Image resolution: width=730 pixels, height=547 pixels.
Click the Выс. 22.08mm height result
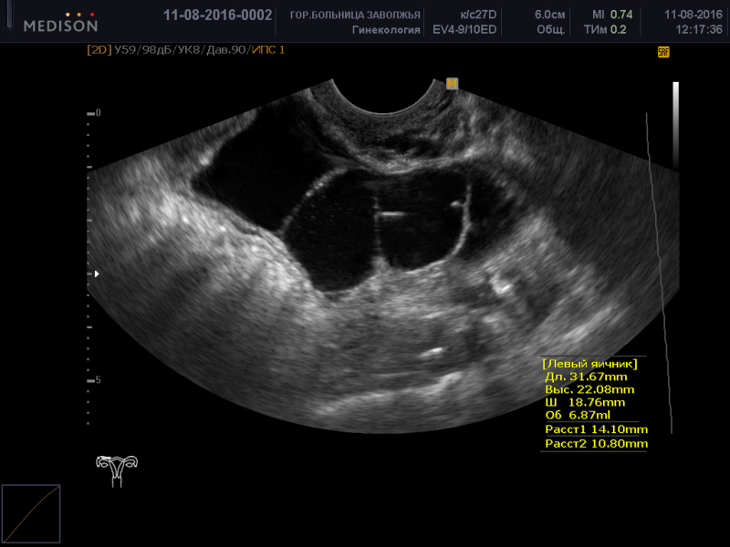coord(589,390)
